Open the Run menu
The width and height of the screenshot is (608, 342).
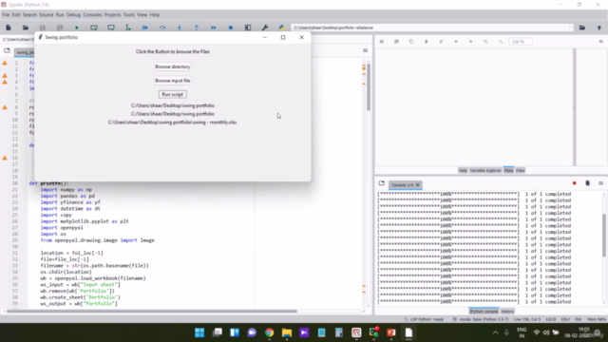(x=60, y=15)
